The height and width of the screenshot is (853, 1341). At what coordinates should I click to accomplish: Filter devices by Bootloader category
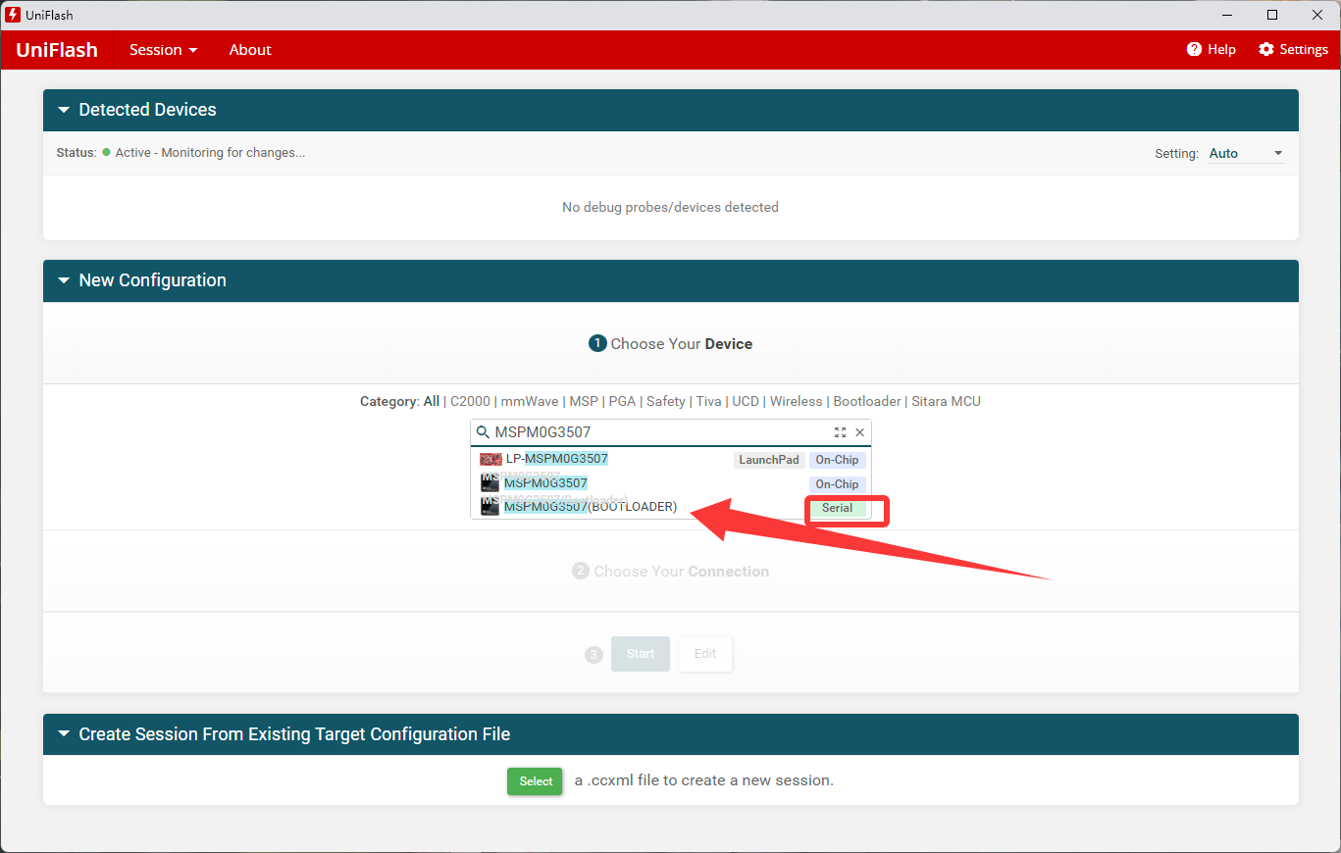[866, 401]
